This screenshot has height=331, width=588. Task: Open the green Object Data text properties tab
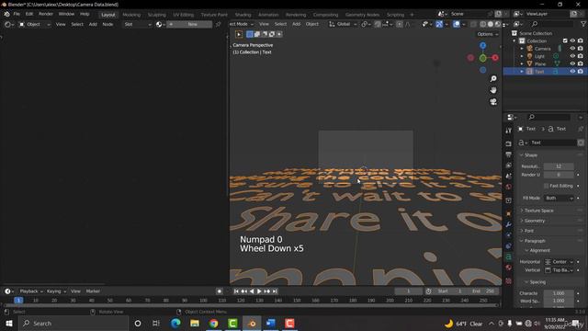click(508, 257)
